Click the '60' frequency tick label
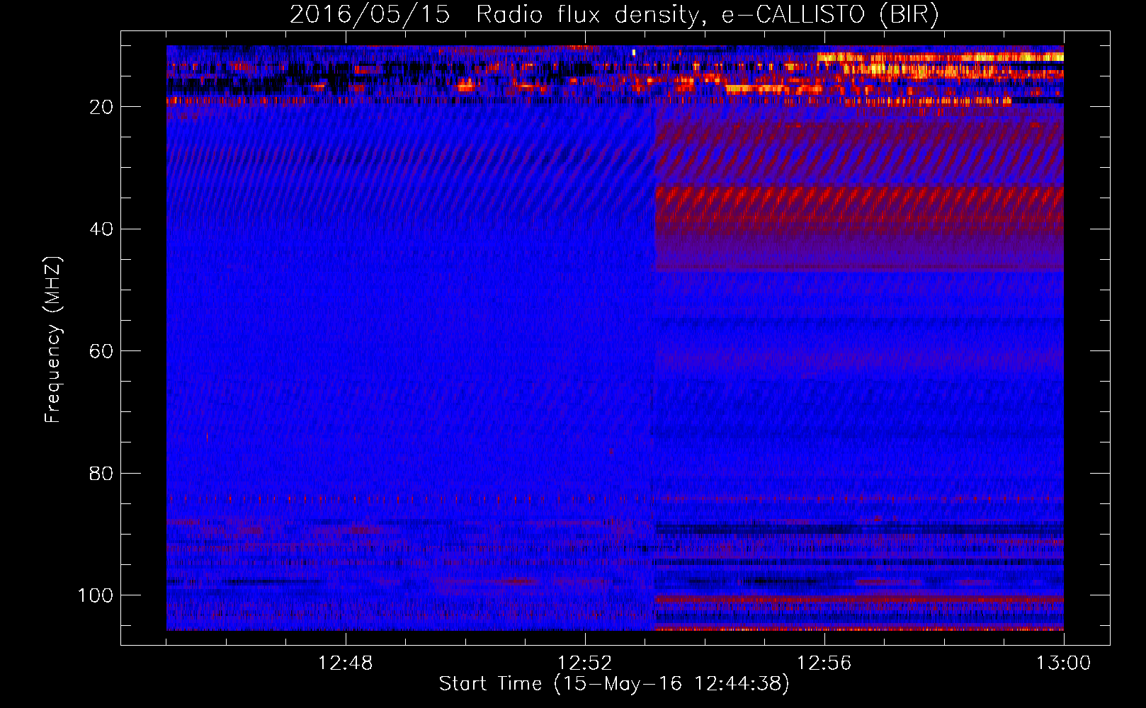The width and height of the screenshot is (1146, 708). point(101,351)
